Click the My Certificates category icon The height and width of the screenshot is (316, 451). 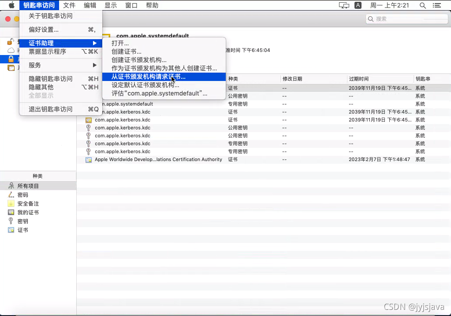(11, 213)
